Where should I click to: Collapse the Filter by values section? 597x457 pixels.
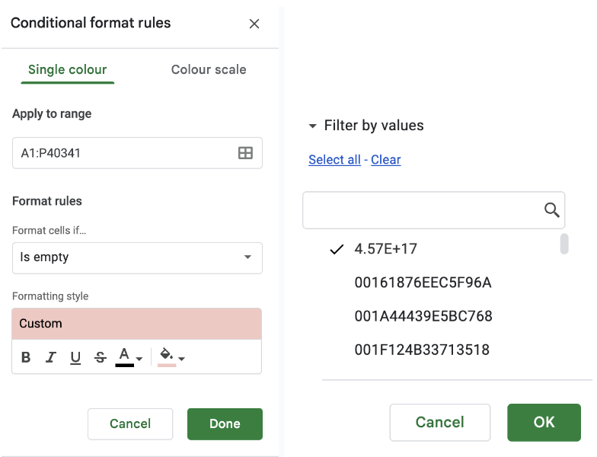tap(313, 126)
